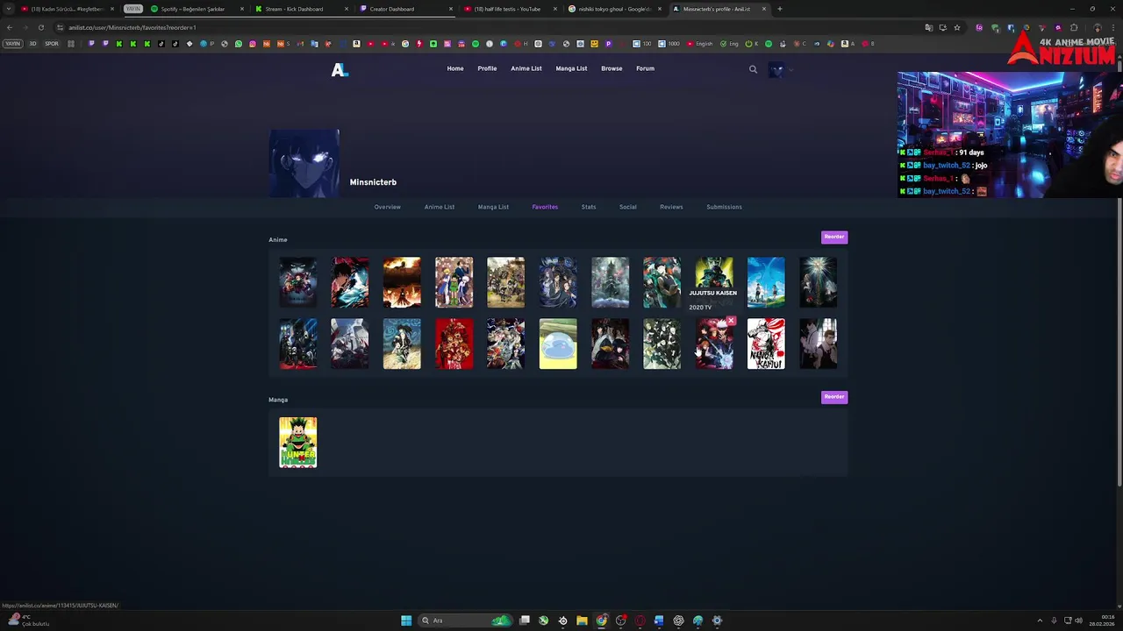Open a new browser tab with plus button
Viewport: 1123px width, 631px height.
coord(779,9)
